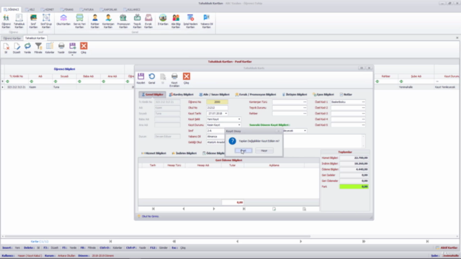Open Servis Yeri Kartları bus icon

[x=79, y=22]
